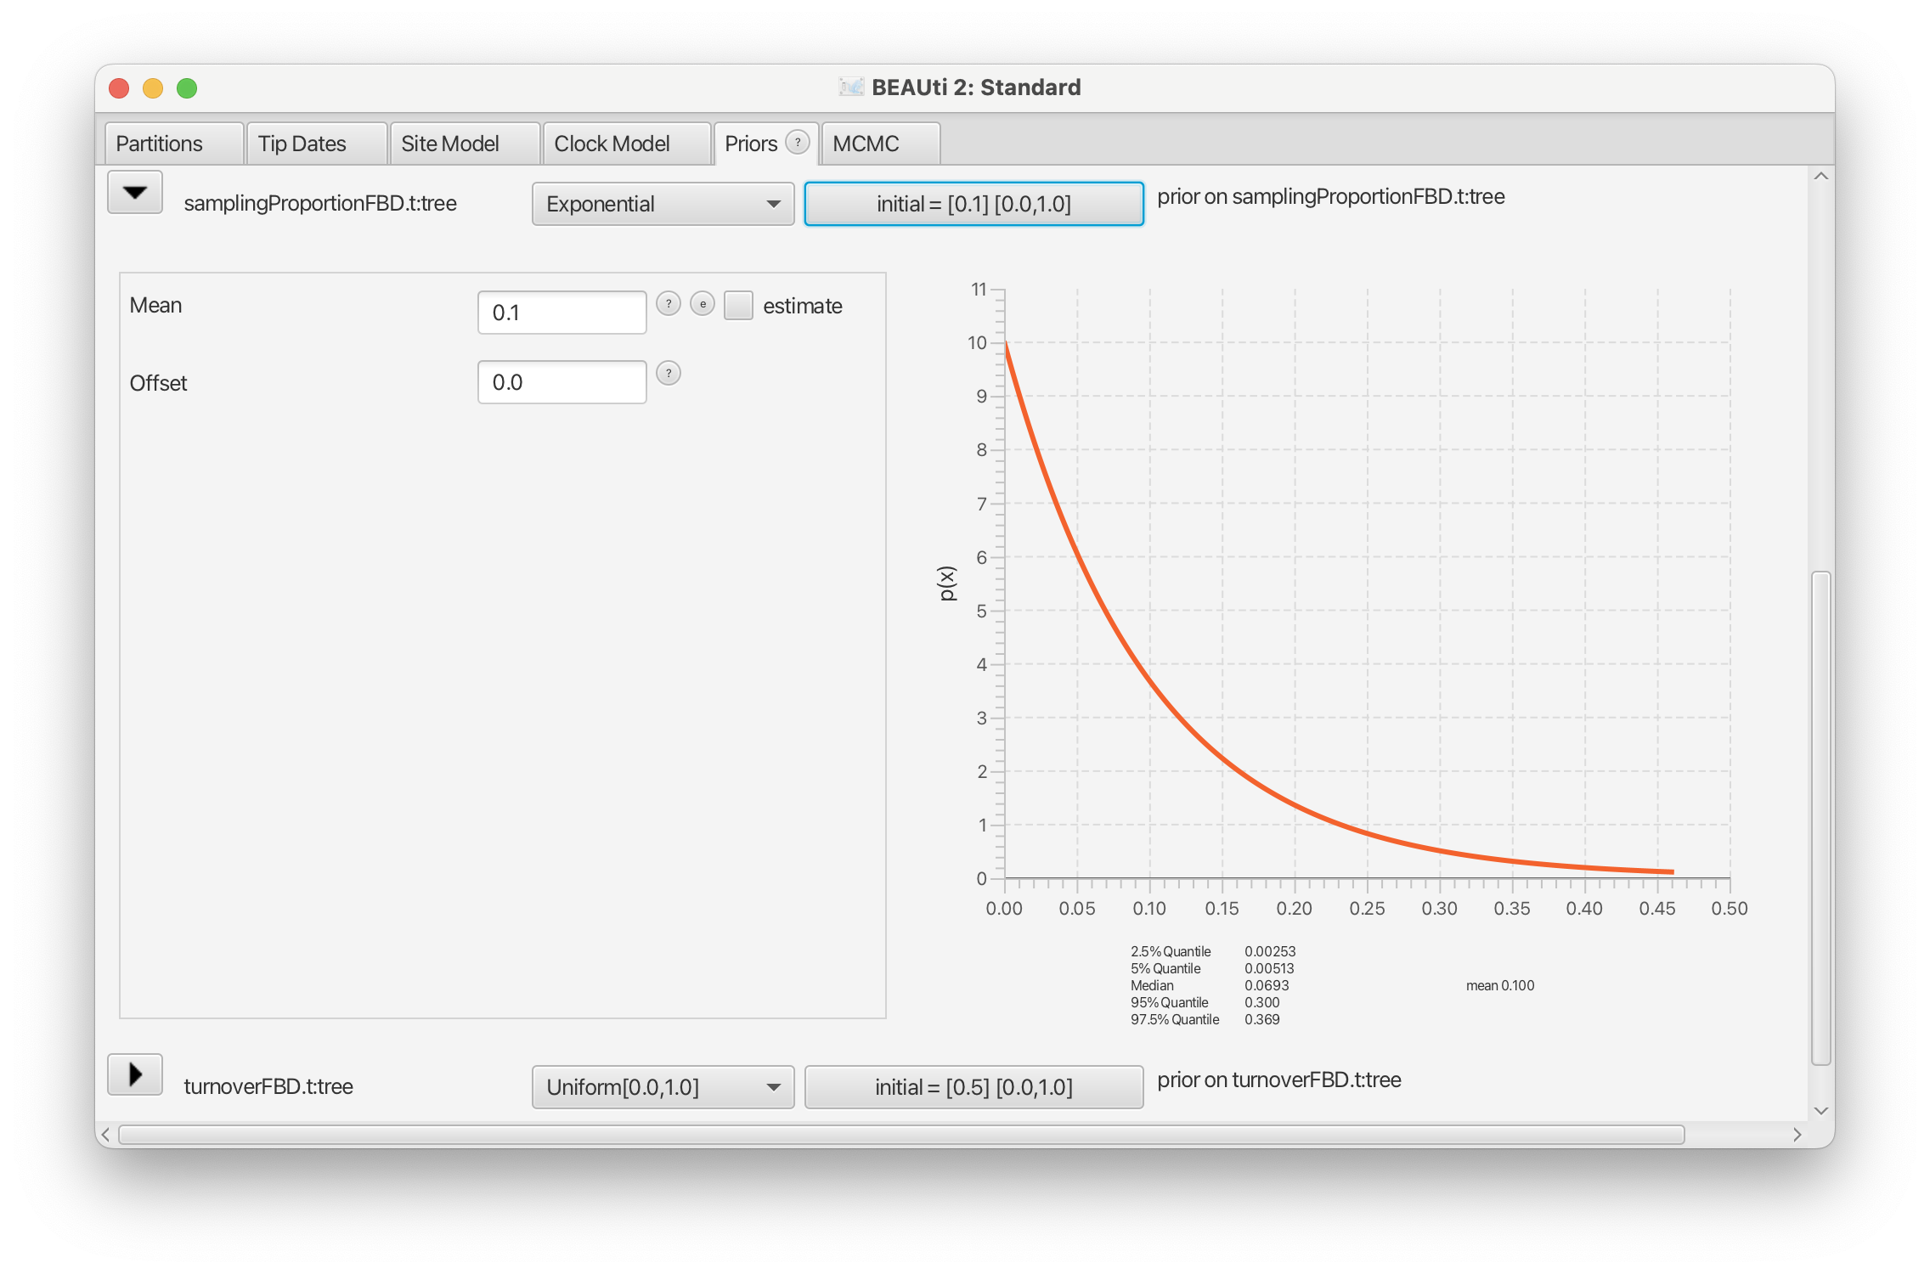This screenshot has height=1274, width=1930.
Task: Click the vertical scrollbar thumb
Action: [1820, 818]
